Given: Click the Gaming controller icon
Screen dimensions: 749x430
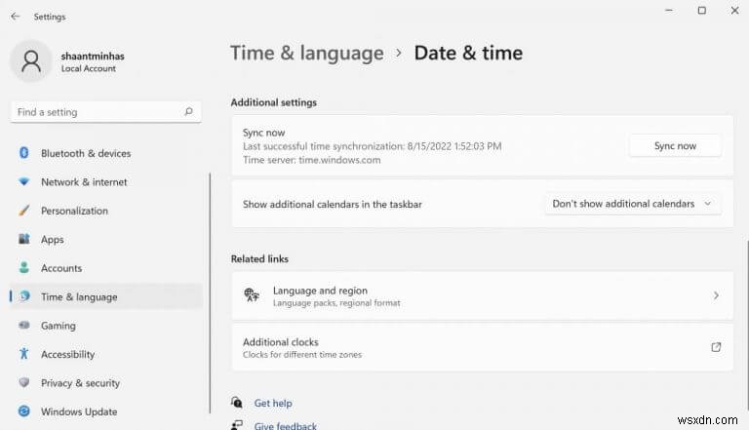Looking at the screenshot, I should coord(24,326).
